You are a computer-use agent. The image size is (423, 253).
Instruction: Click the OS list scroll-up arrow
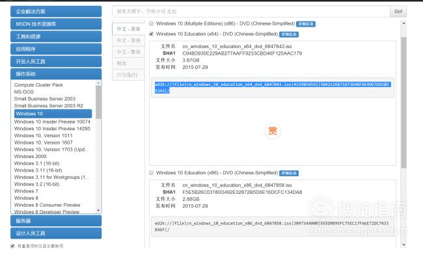point(98,83)
